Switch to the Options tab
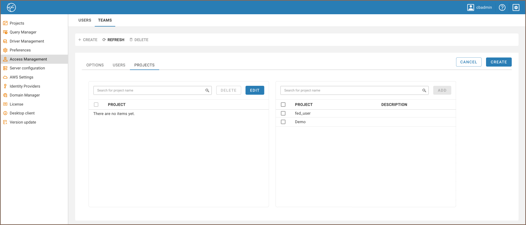526x225 pixels. point(95,65)
